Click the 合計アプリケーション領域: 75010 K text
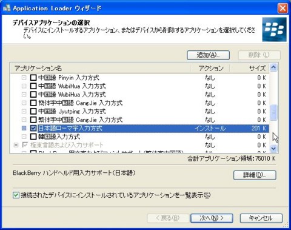 232,158
